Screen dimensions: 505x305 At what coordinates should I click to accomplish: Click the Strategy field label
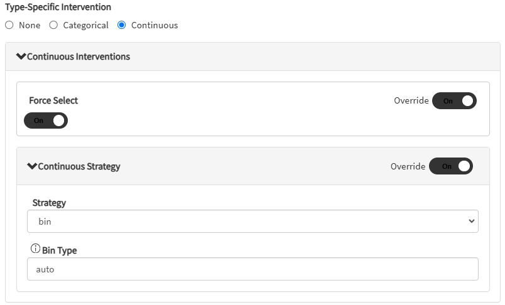pos(49,203)
